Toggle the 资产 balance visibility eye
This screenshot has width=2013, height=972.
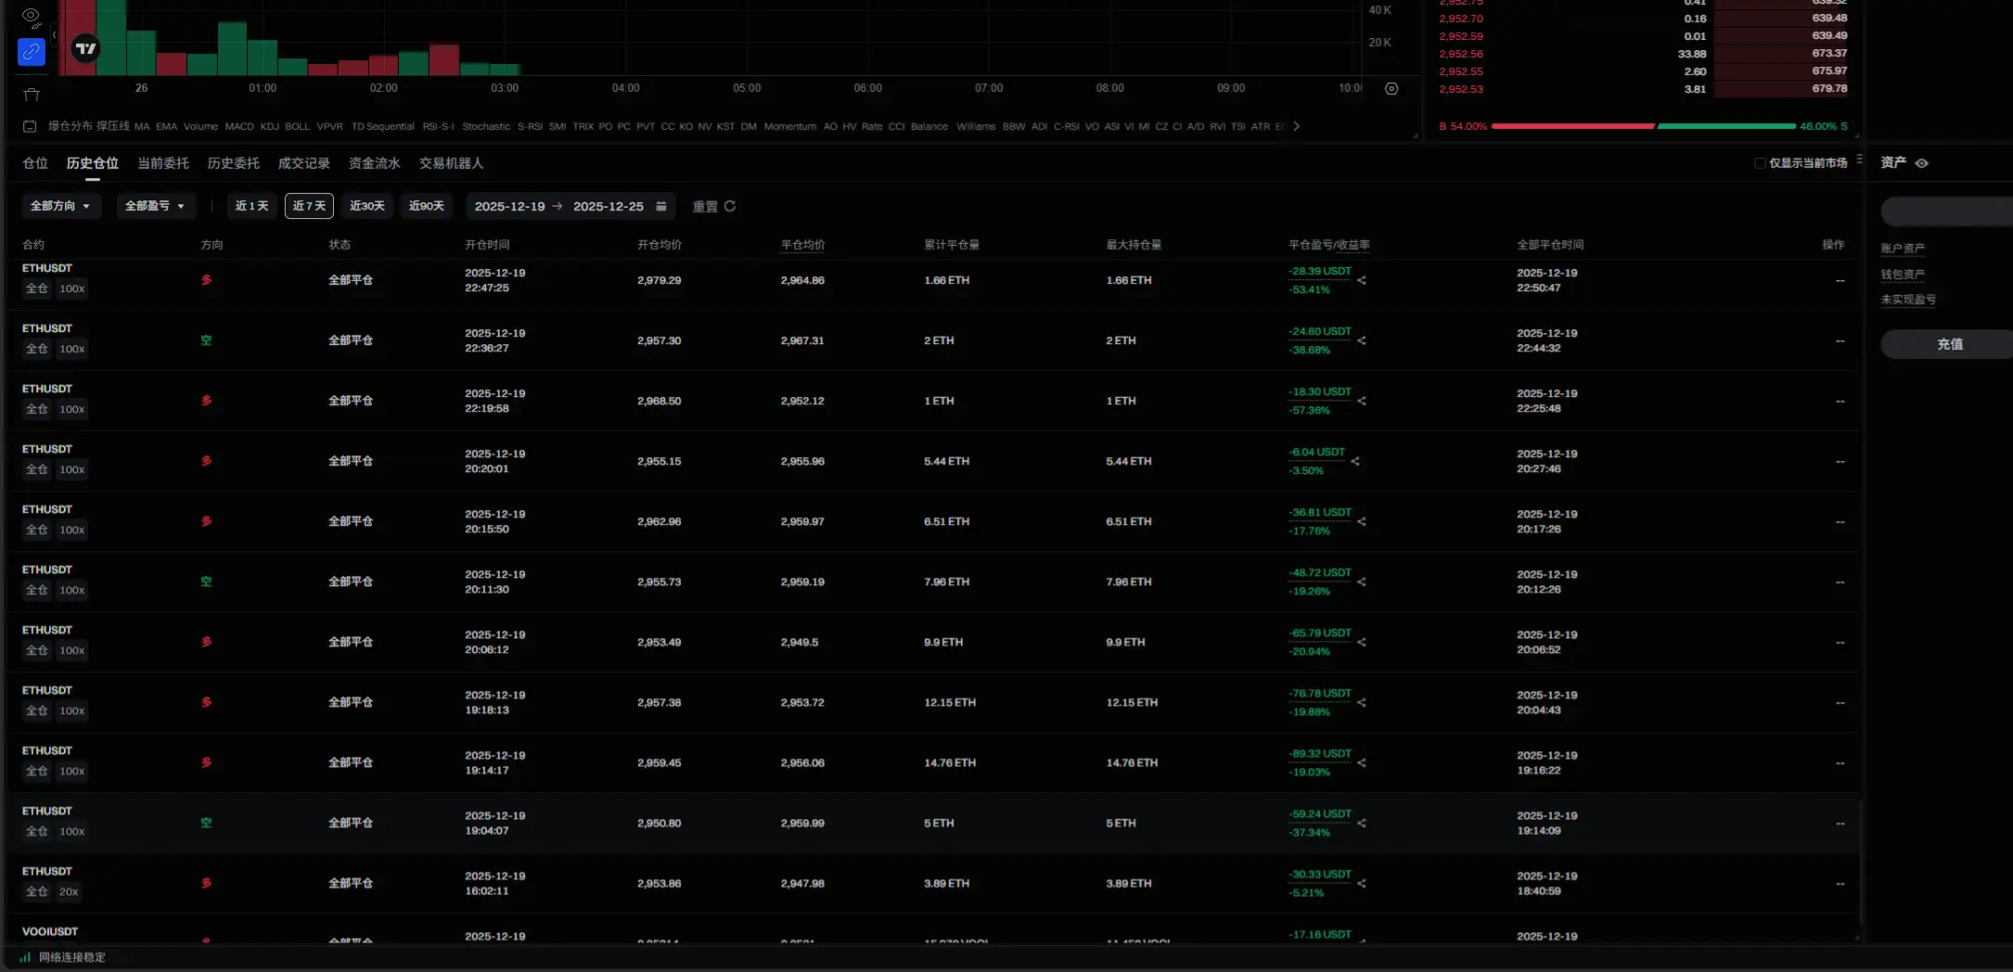[1922, 163]
